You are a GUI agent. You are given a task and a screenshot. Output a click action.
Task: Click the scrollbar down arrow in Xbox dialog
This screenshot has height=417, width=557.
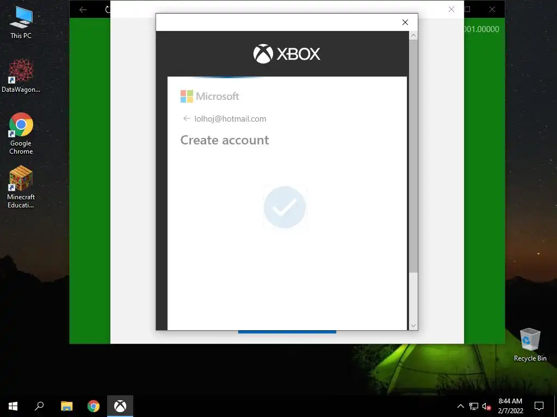tap(413, 326)
